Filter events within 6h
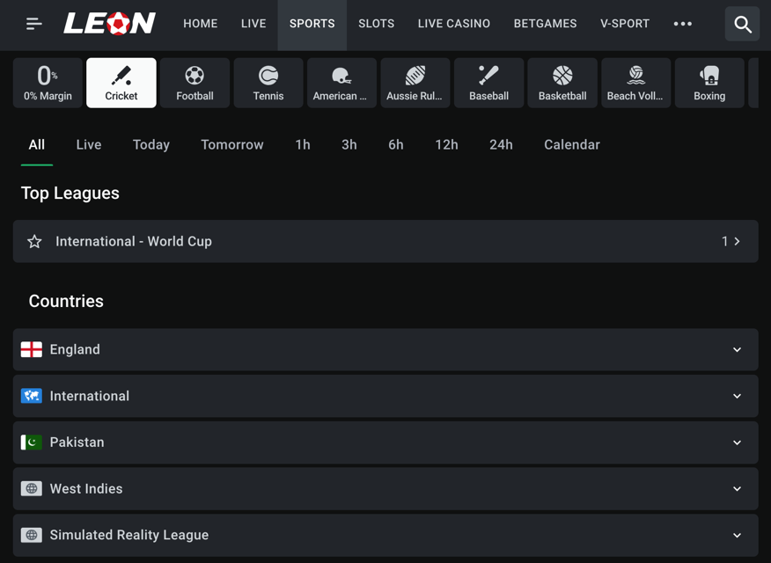Screen dimensions: 771x563 [x=396, y=144]
